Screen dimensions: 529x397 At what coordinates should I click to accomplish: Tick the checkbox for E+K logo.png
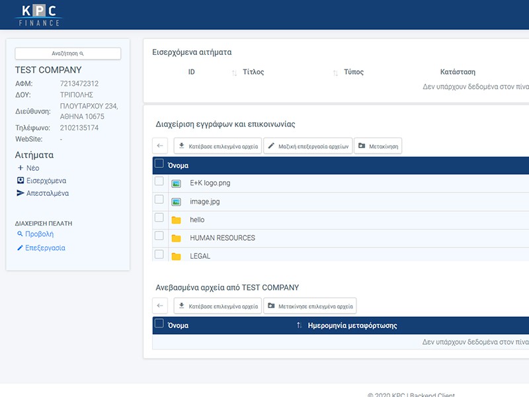[159, 181]
